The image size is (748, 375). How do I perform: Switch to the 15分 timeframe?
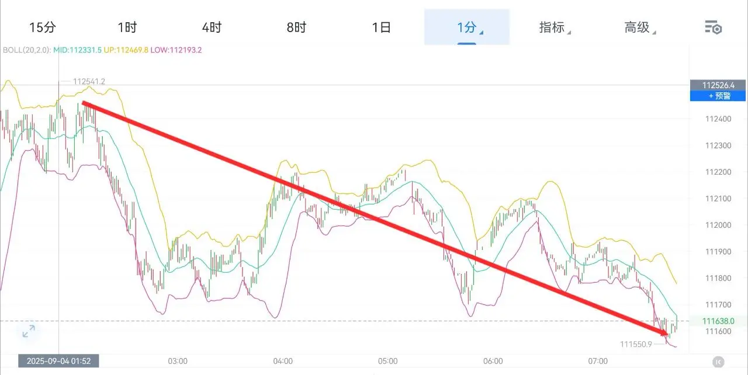coord(41,27)
